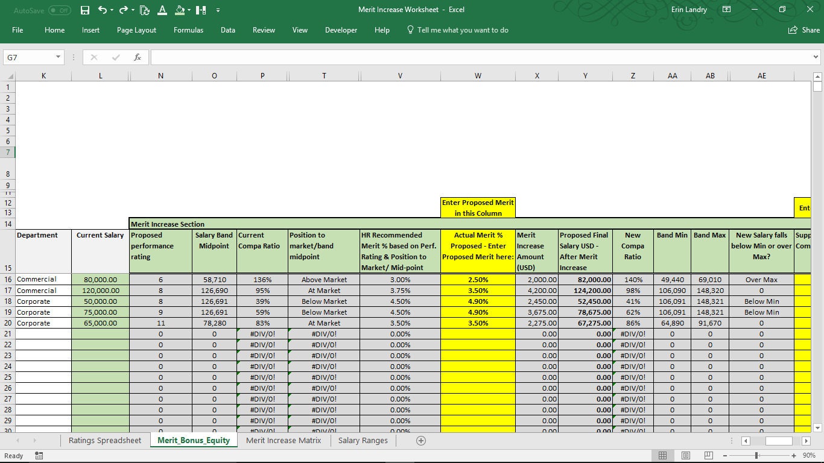Click the Cancel X icon in formula bar

pos(94,57)
